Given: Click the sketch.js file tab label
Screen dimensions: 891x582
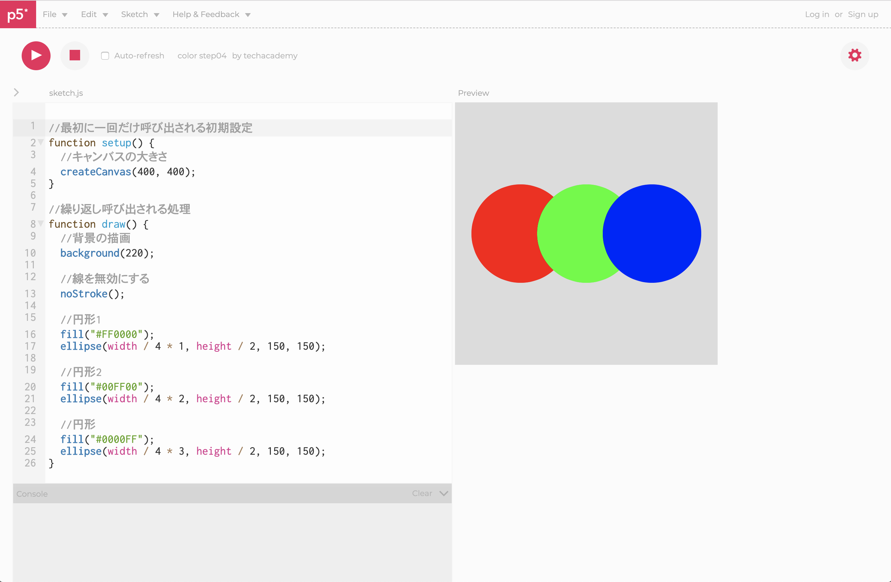Looking at the screenshot, I should (66, 93).
